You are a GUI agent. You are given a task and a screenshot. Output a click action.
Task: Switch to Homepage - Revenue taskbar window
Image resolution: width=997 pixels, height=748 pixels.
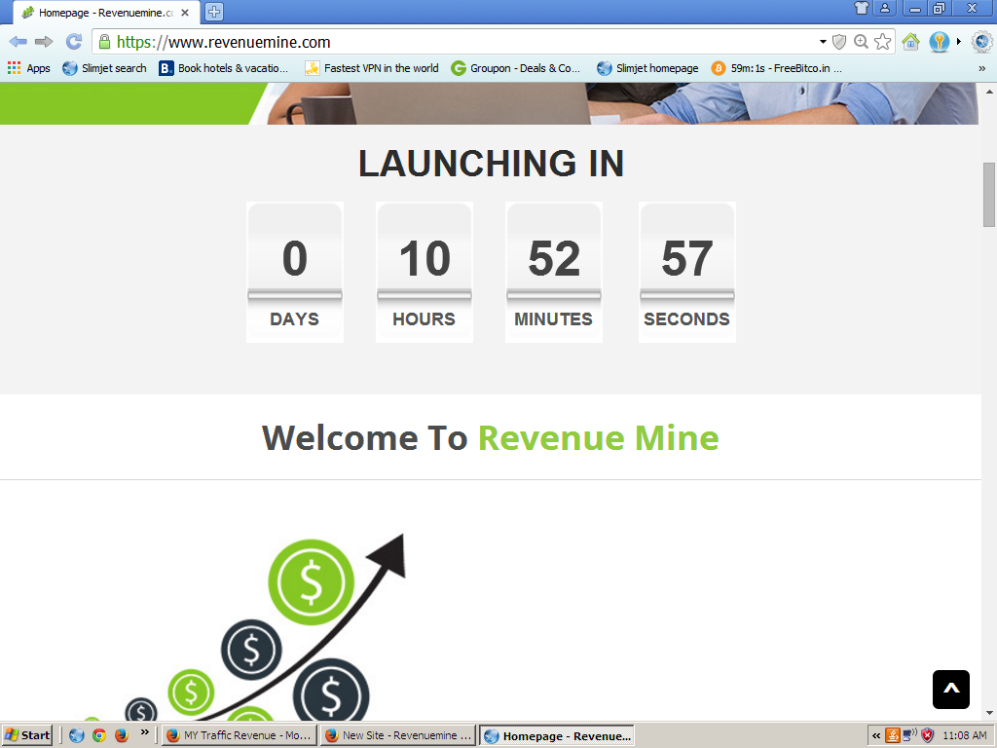(557, 735)
